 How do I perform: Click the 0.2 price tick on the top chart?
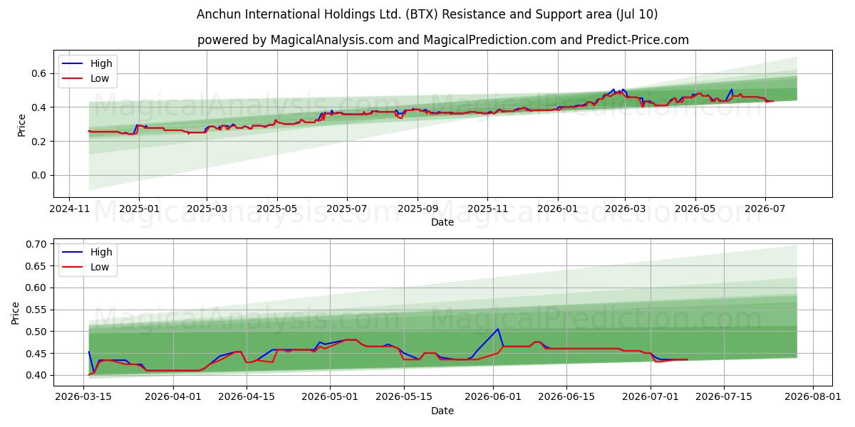point(40,142)
